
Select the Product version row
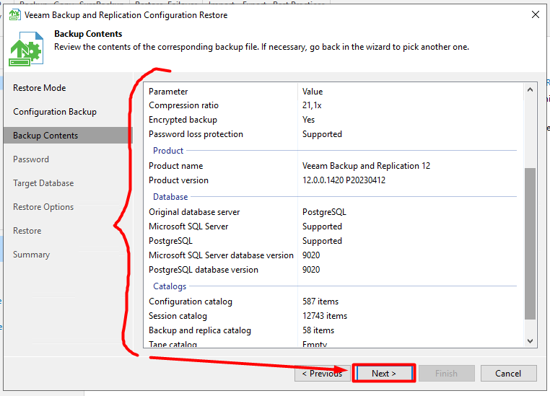pos(333,180)
